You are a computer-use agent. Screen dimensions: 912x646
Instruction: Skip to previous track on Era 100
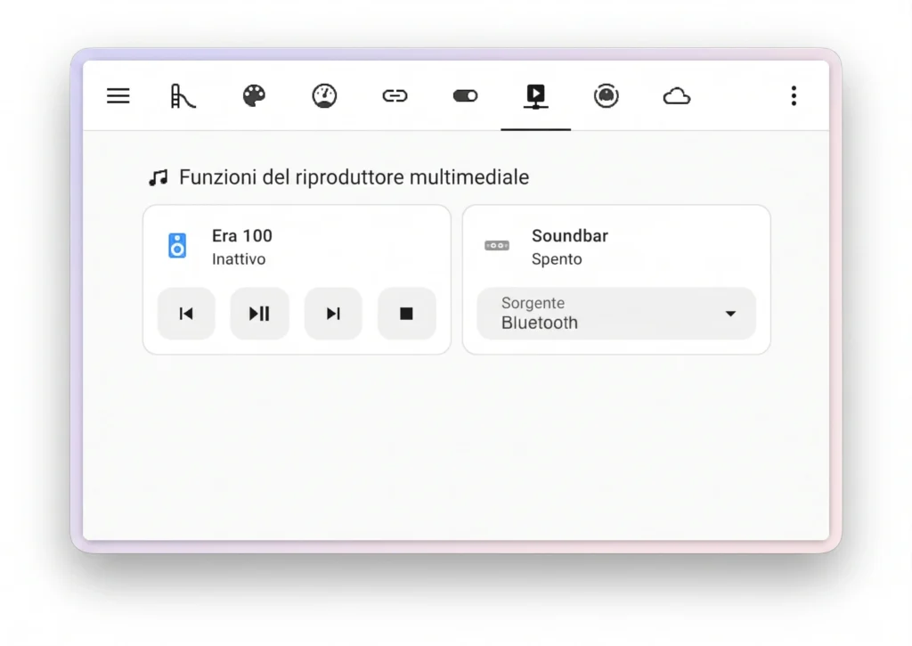point(186,314)
